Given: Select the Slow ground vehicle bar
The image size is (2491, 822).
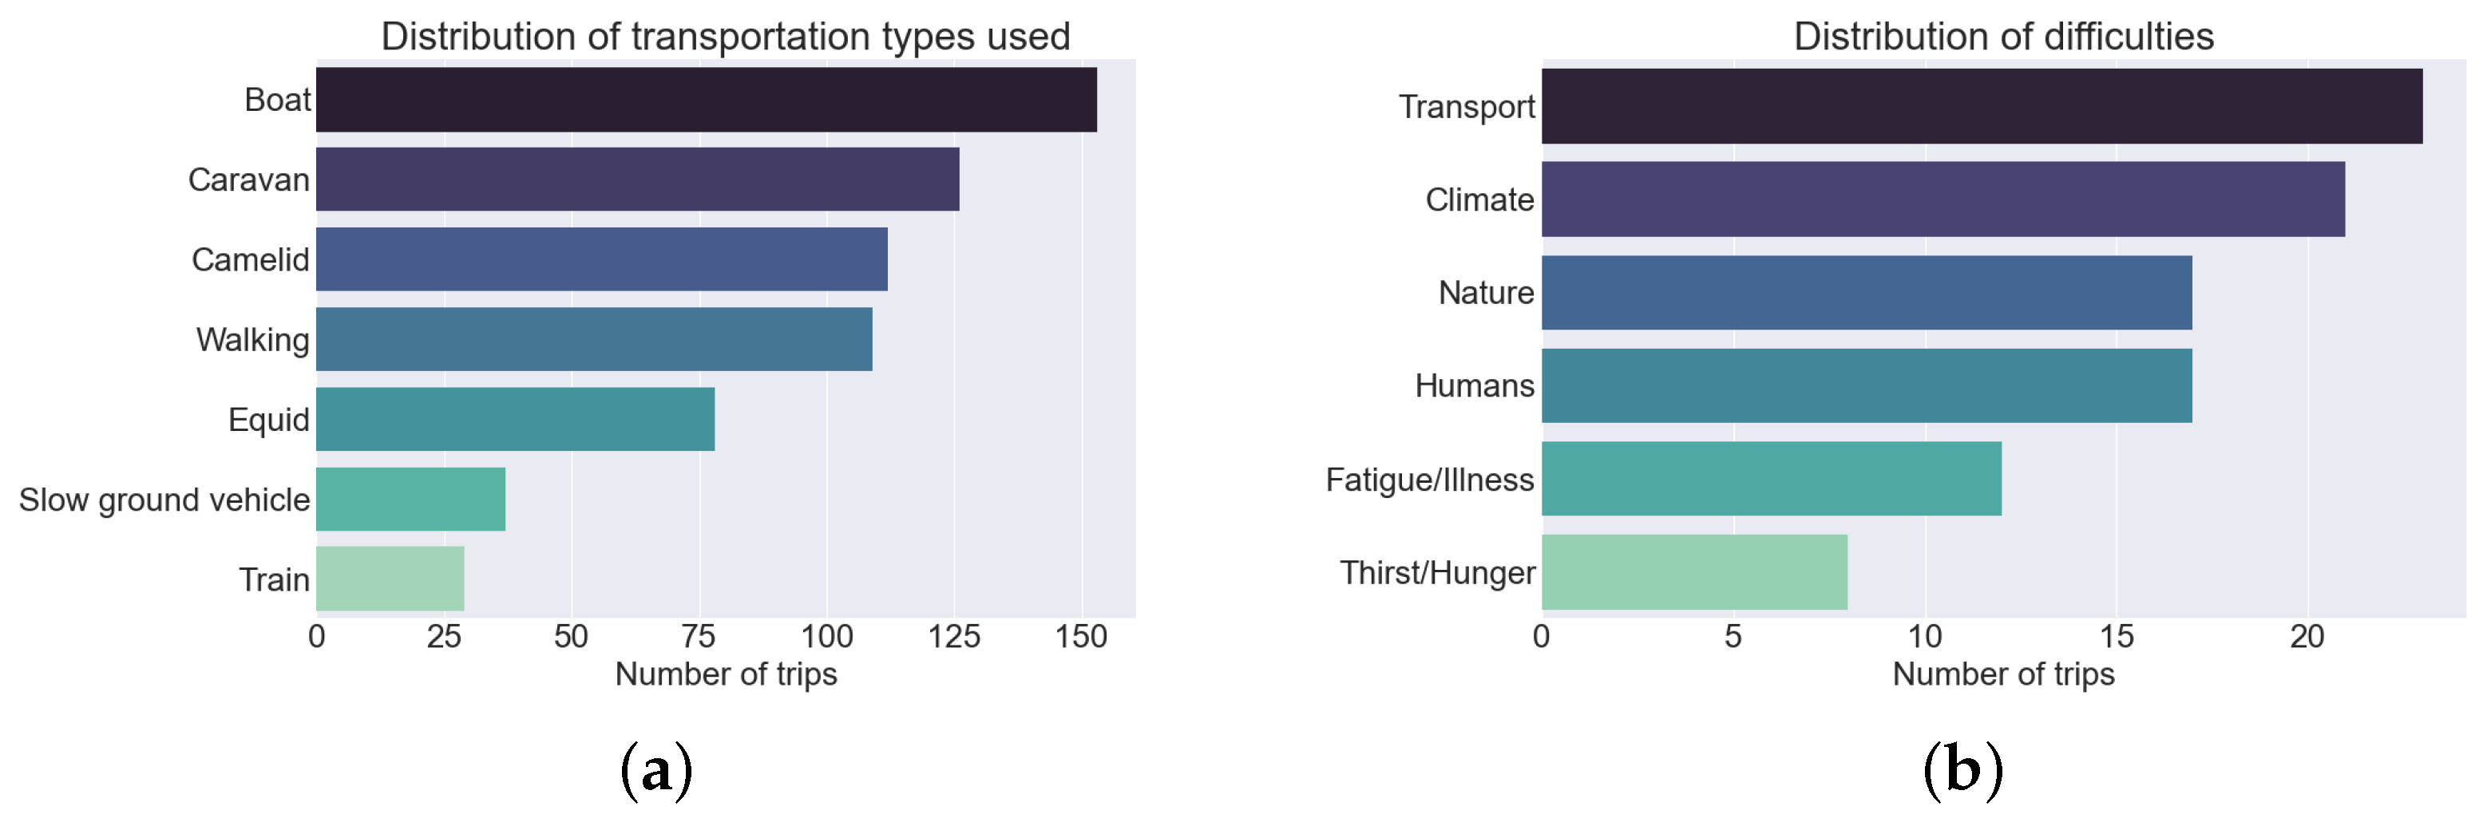Looking at the screenshot, I should (410, 499).
